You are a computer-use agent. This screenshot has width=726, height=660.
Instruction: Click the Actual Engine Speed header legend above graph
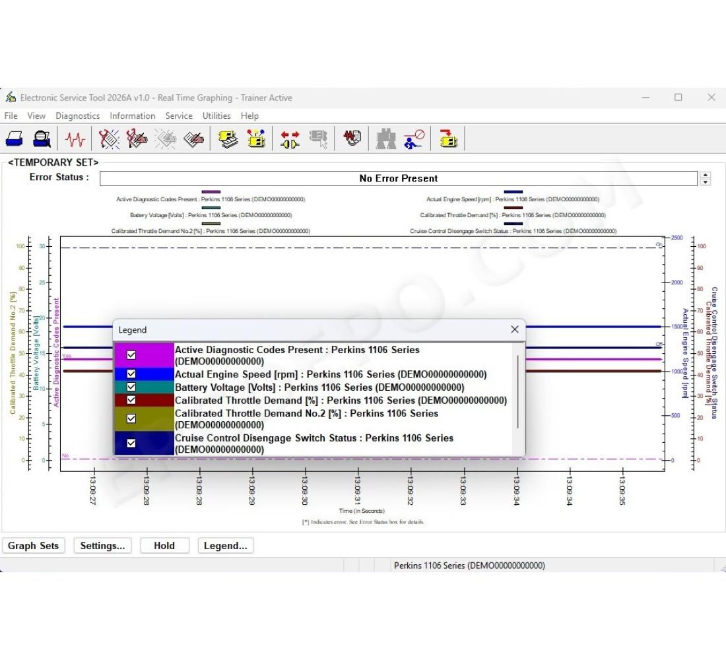pyautogui.click(x=513, y=199)
